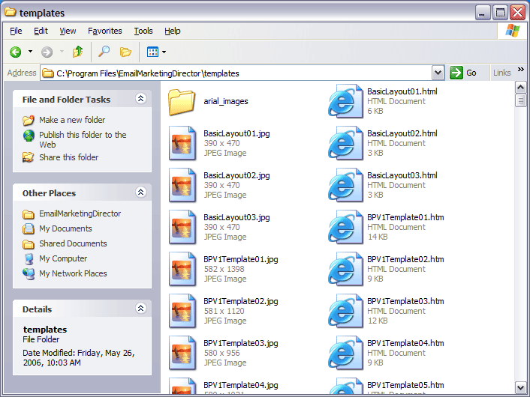
Task: Select BPV1Template01.jpg image icon
Action: [182, 269]
